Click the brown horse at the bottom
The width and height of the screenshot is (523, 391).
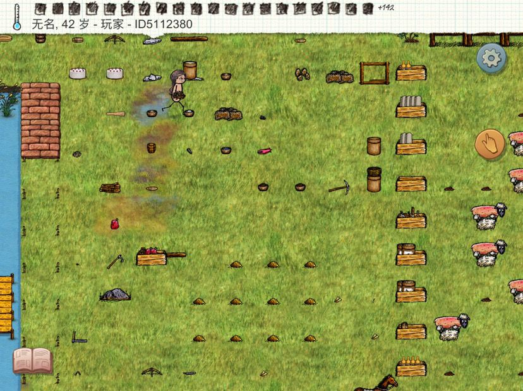376,383
